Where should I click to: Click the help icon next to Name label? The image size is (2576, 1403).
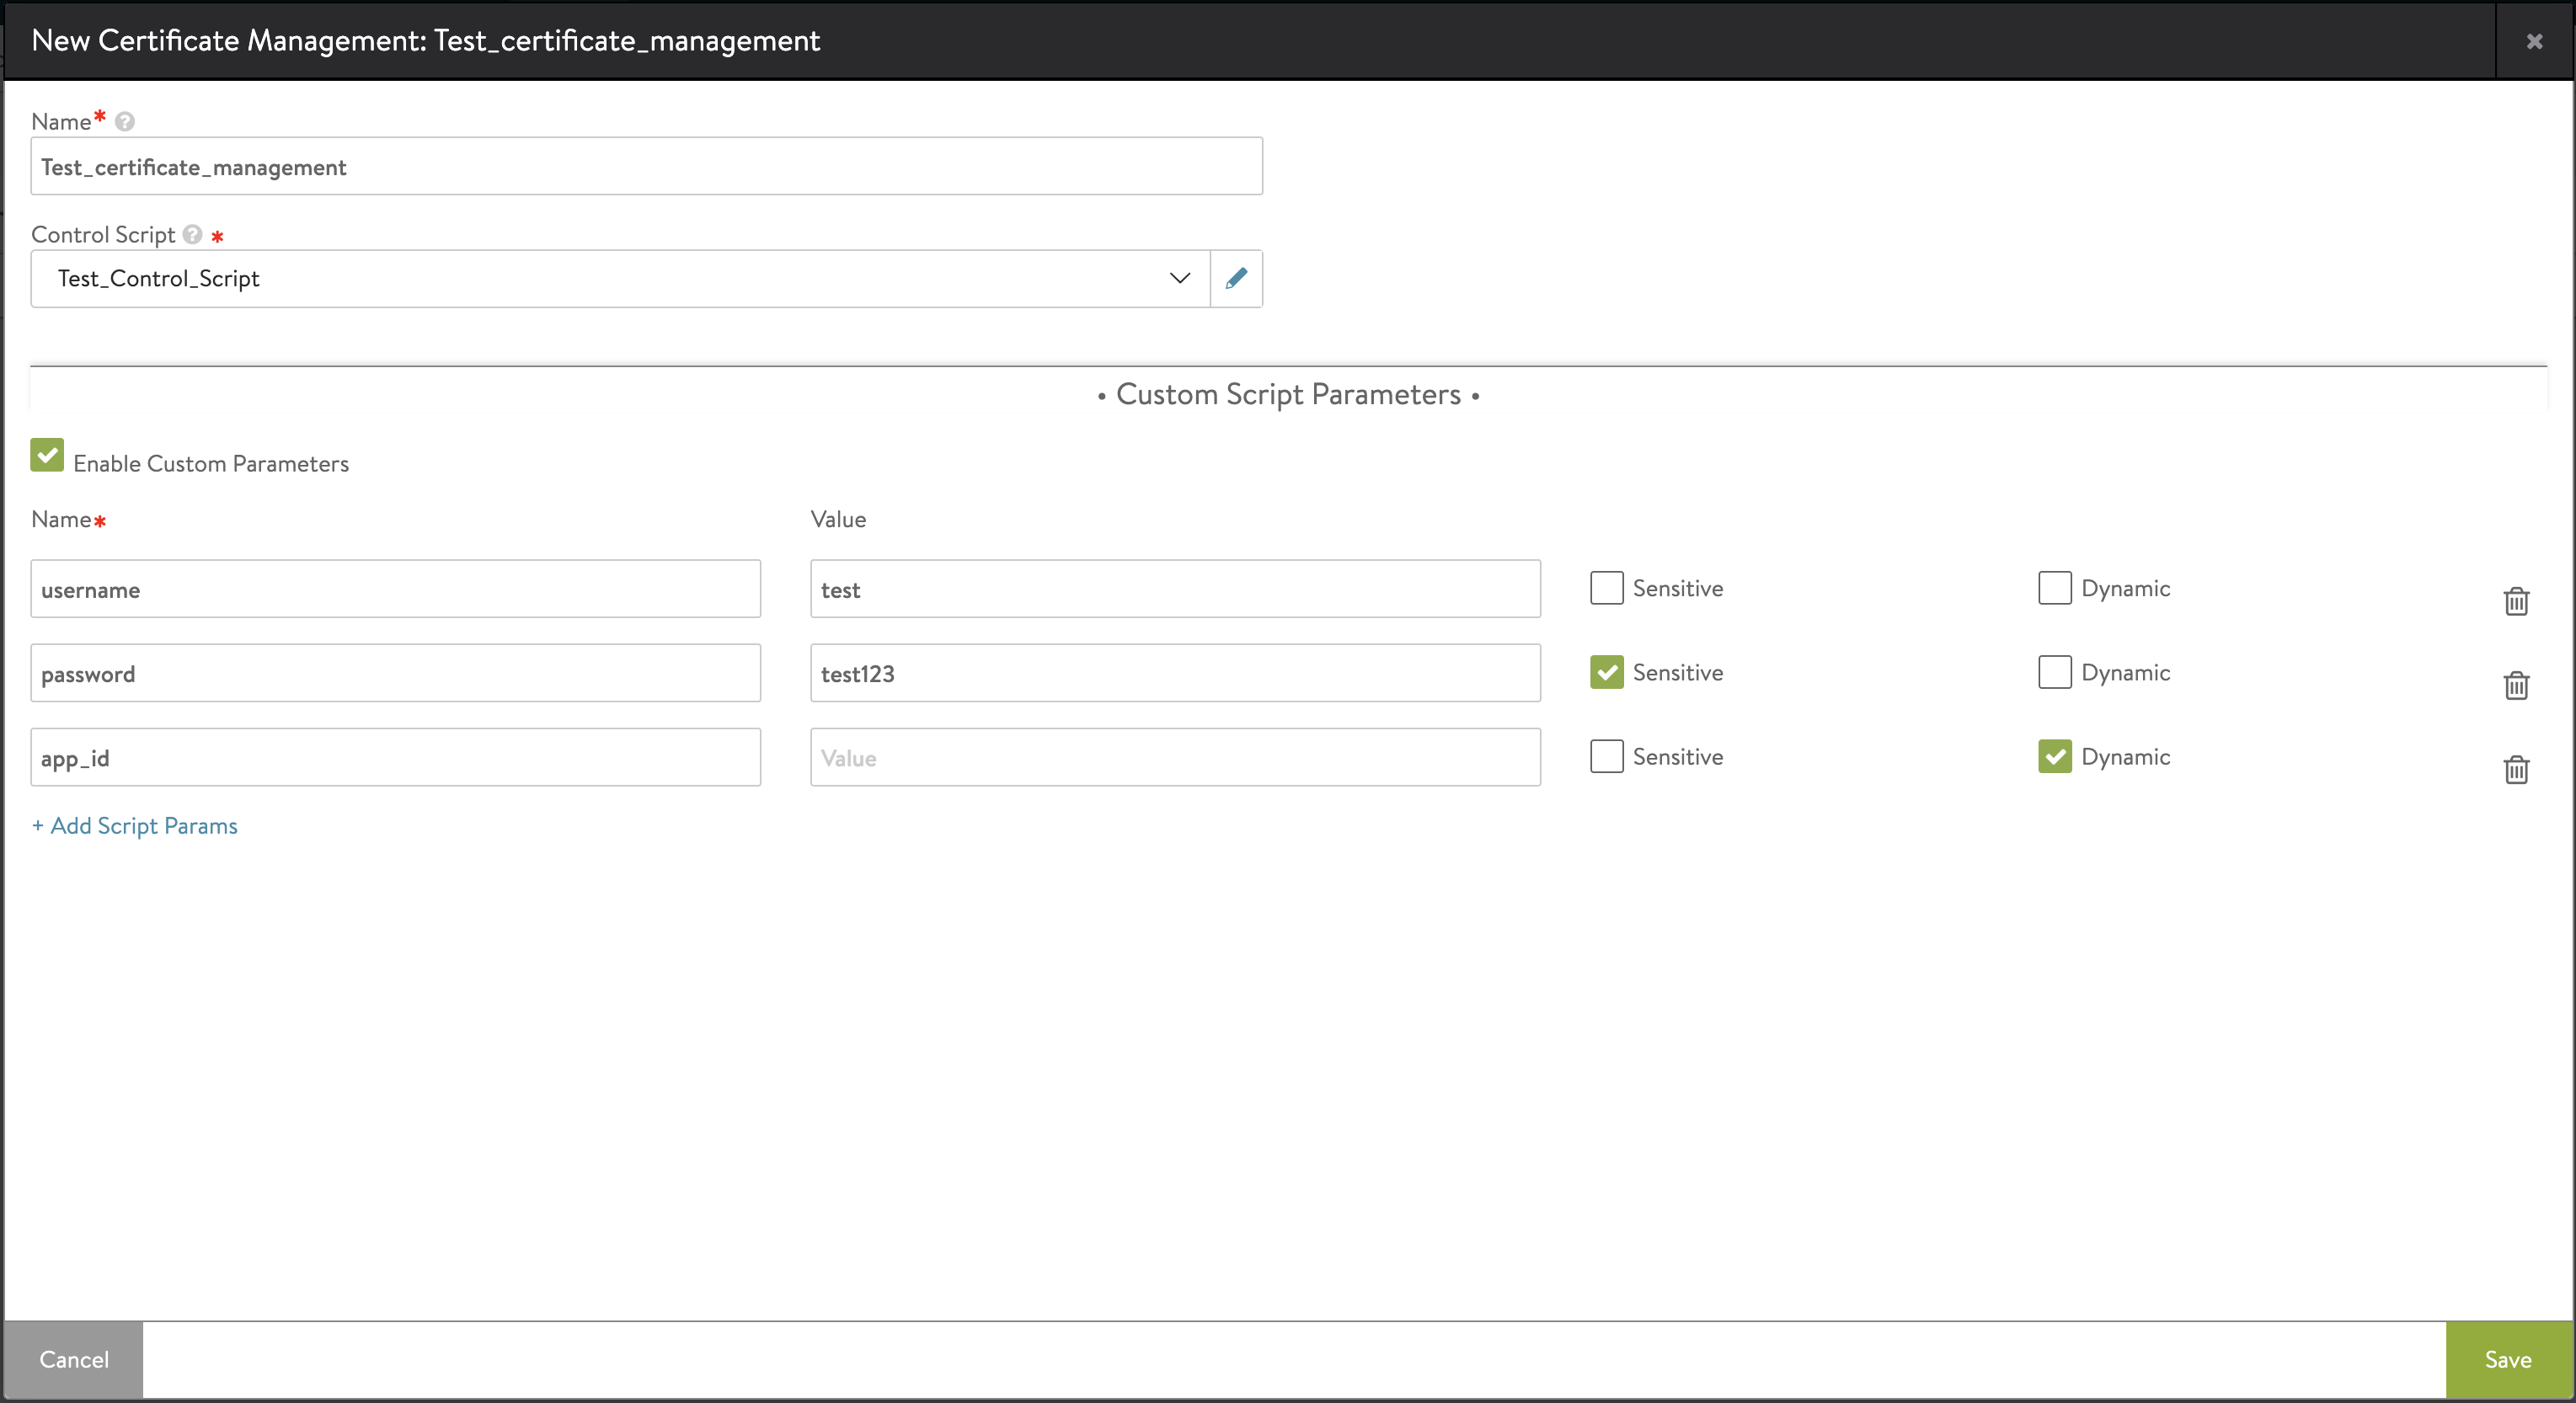click(125, 122)
